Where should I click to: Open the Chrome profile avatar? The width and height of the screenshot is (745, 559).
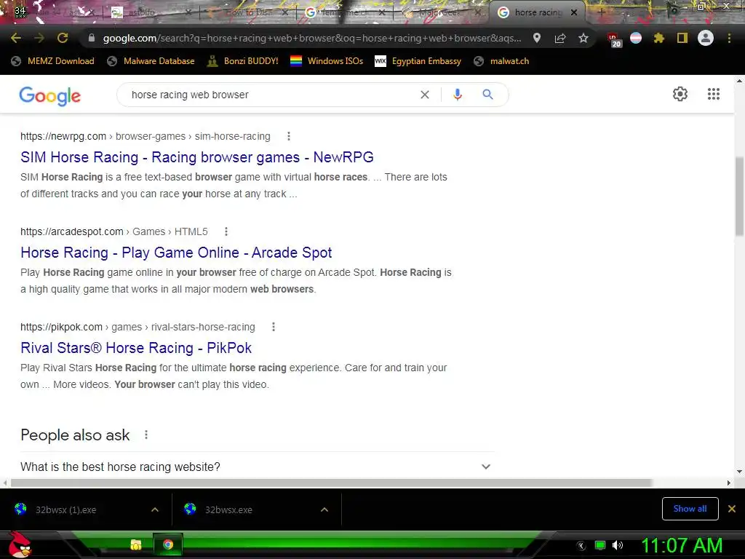coord(706,38)
